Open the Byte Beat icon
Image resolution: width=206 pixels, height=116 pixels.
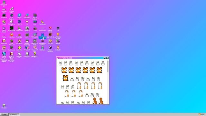coord(12,29)
